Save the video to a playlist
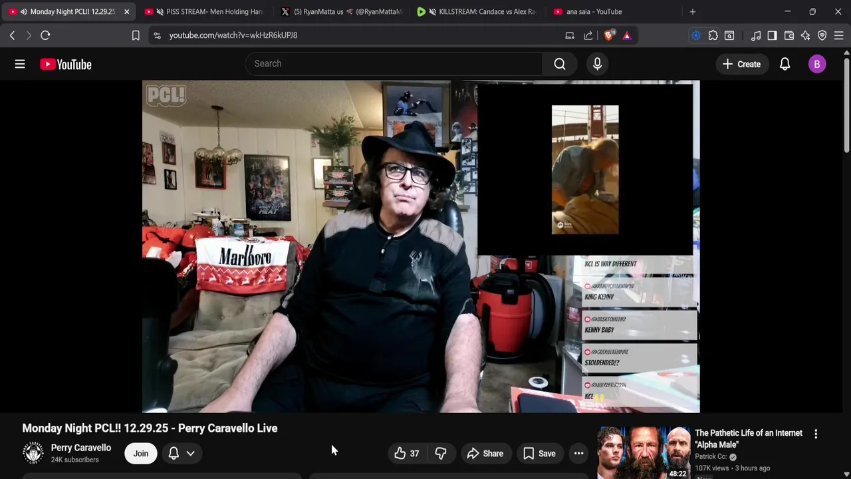851x479 pixels. click(539, 453)
